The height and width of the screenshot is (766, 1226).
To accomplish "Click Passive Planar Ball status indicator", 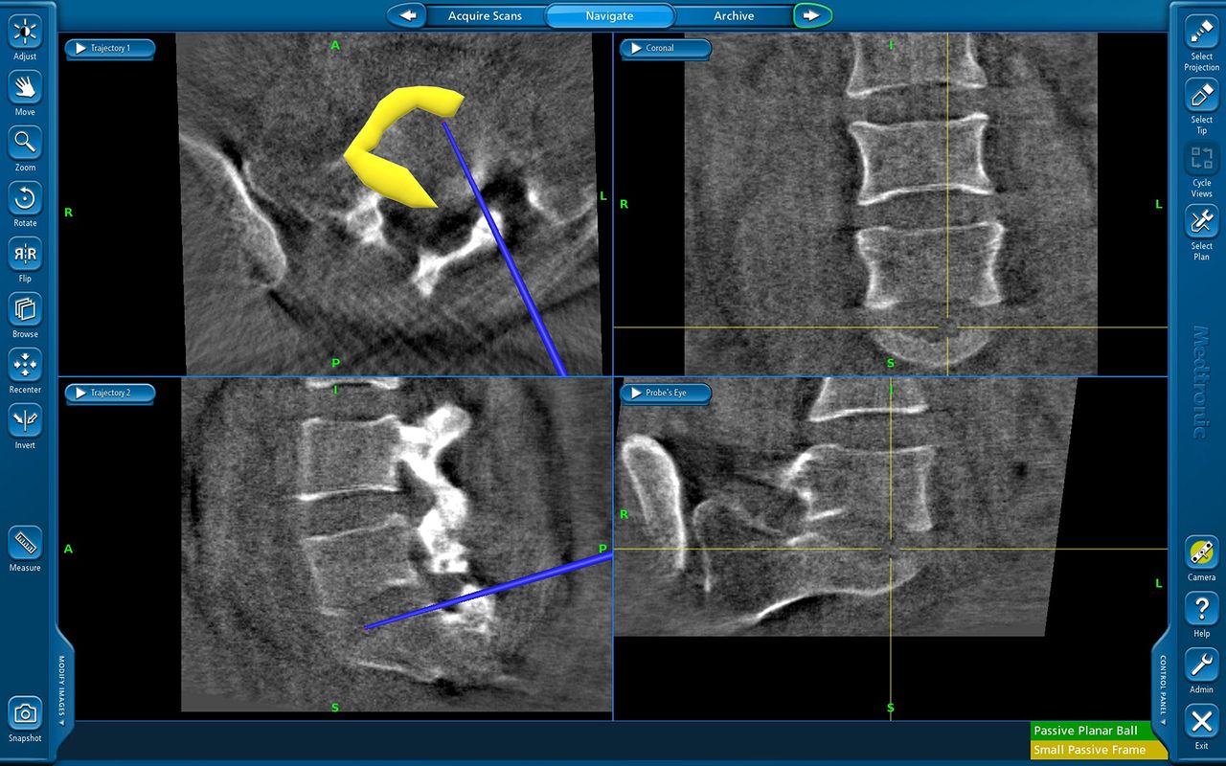I will click(x=1099, y=731).
